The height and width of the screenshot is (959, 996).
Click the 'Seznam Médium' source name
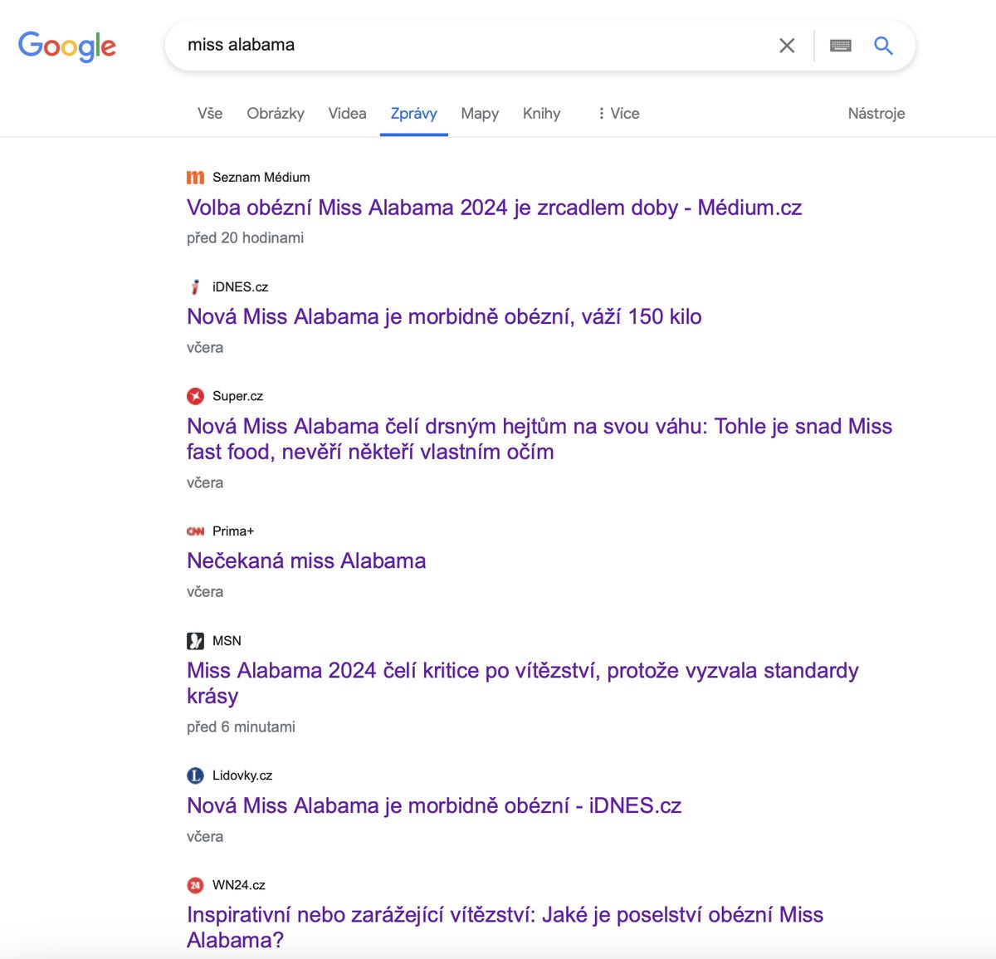261,177
